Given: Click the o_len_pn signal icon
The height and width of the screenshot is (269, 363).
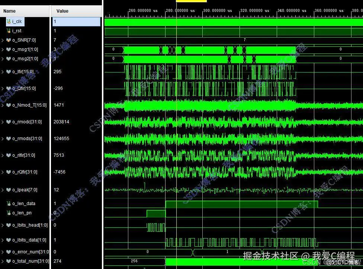Looking at the screenshot, I should (9, 213).
